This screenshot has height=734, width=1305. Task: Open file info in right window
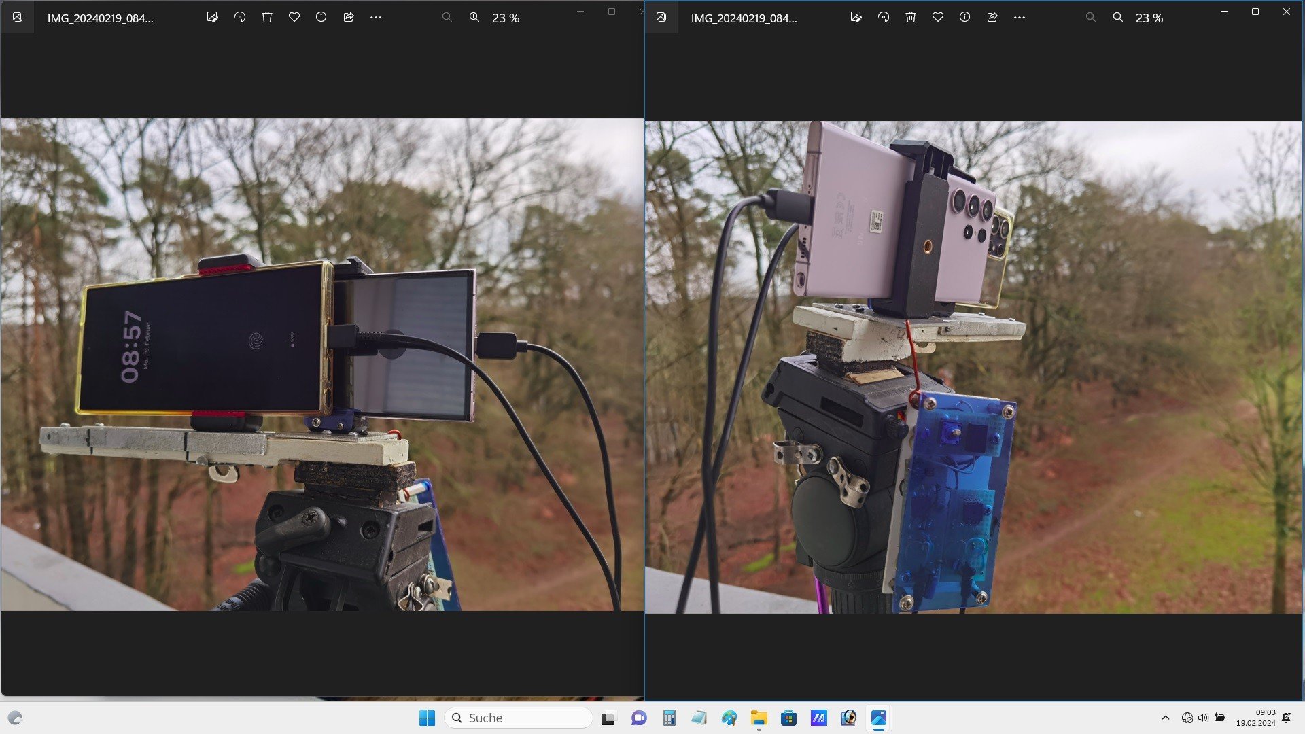point(965,18)
